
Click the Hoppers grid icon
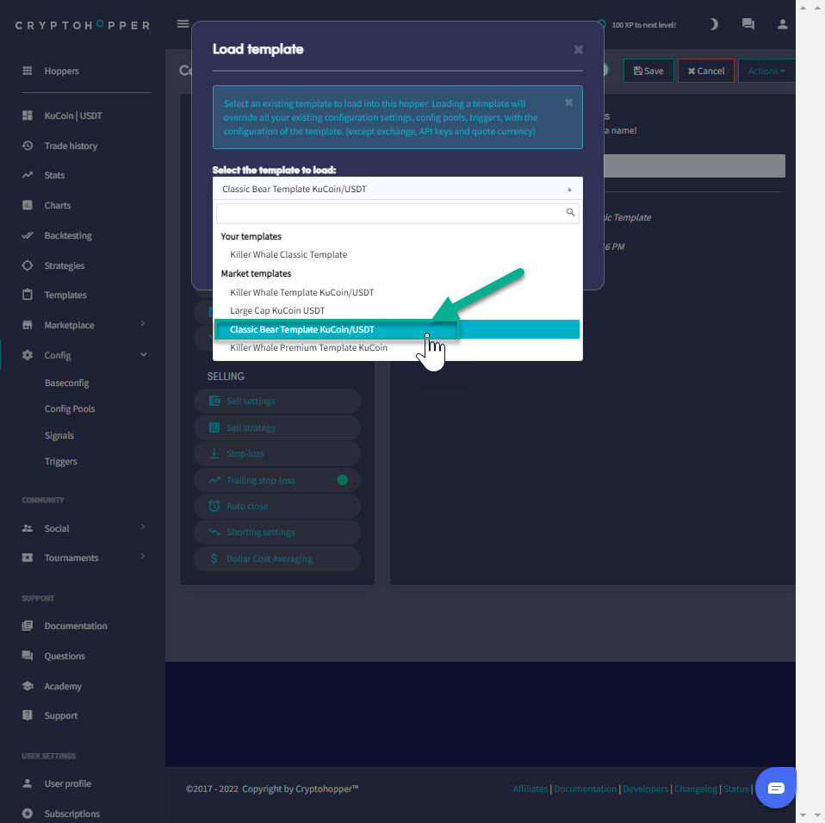point(28,71)
